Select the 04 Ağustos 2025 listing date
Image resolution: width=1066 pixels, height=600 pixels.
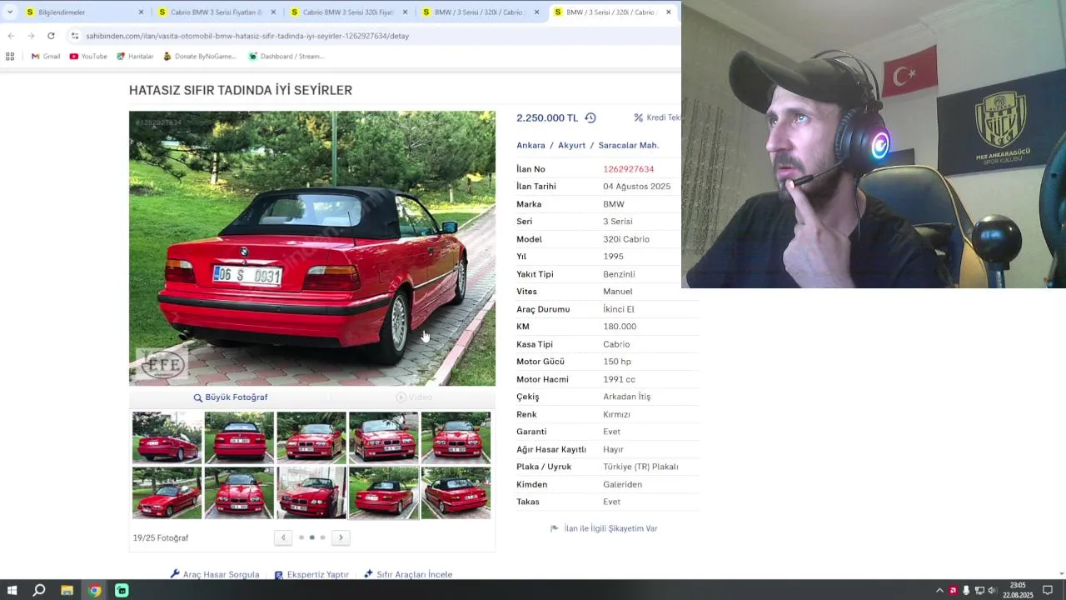[x=636, y=187]
